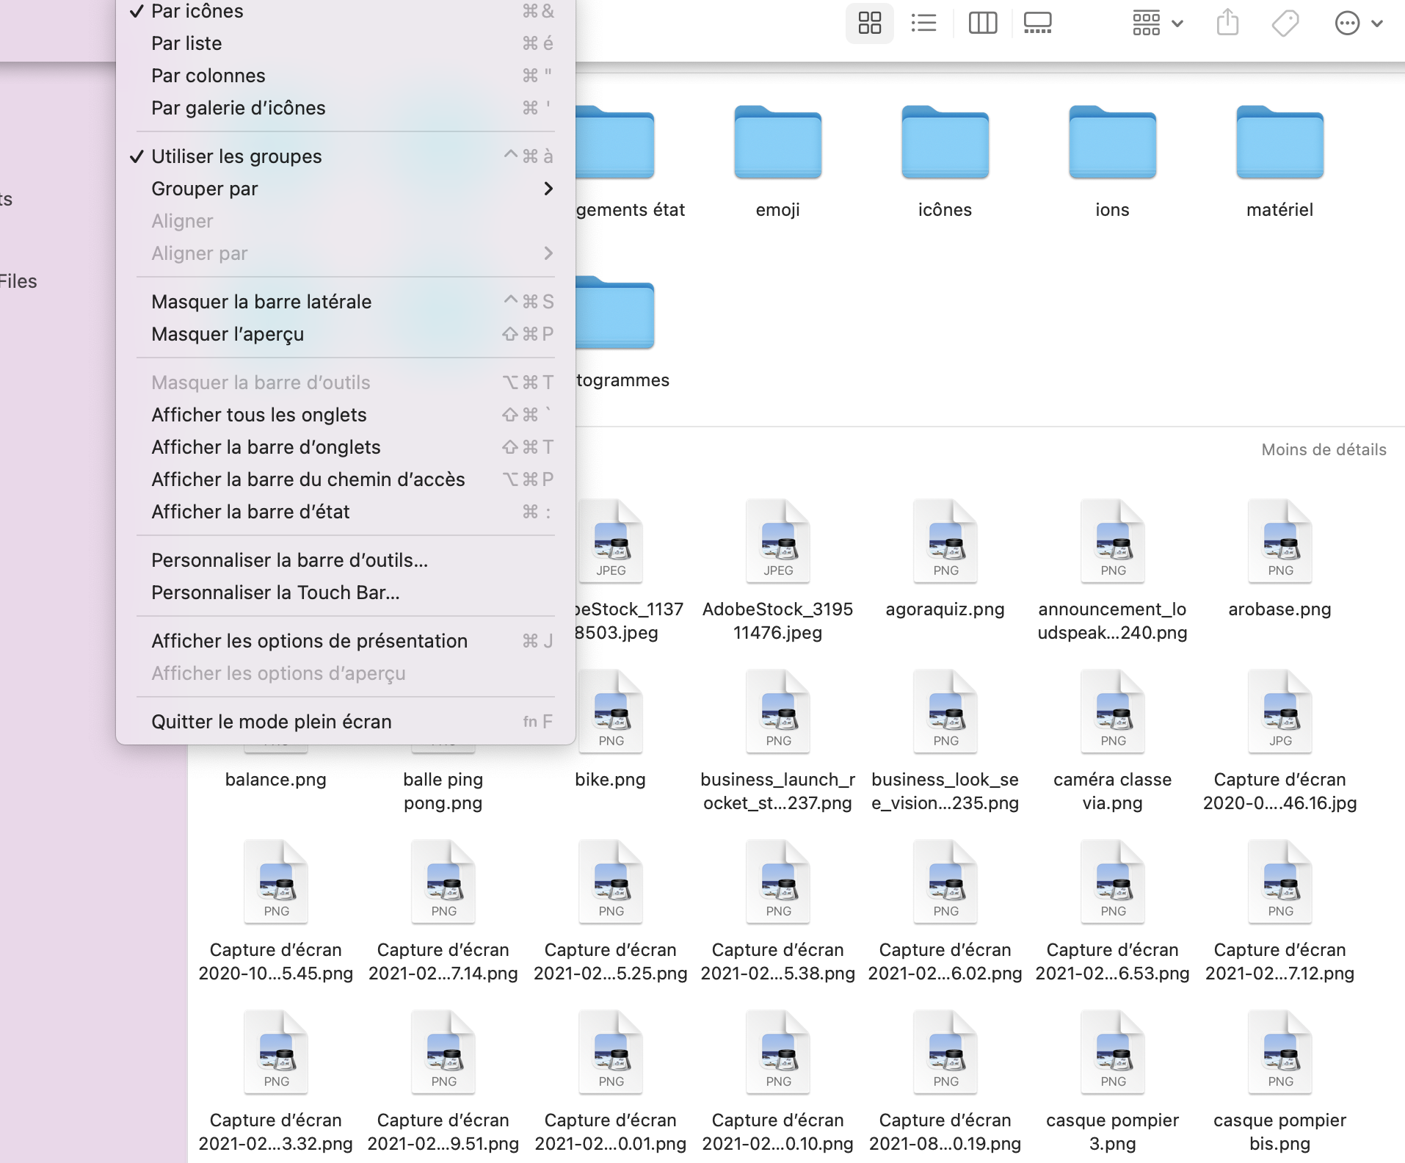
Task: Open 'Personnaliser la Touch Bar…'
Action: click(346, 593)
